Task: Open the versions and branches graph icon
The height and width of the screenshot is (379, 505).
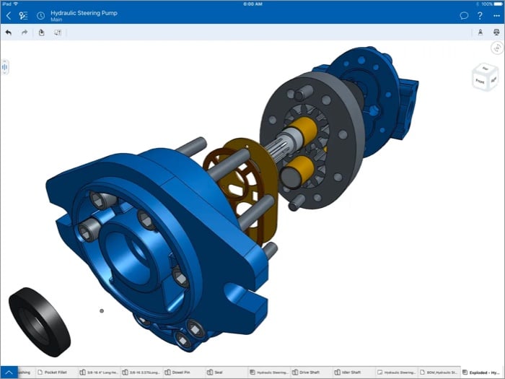Action: pos(23,15)
